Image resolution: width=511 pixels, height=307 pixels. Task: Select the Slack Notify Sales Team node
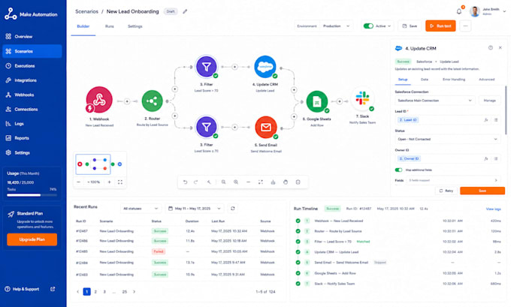click(x=362, y=98)
